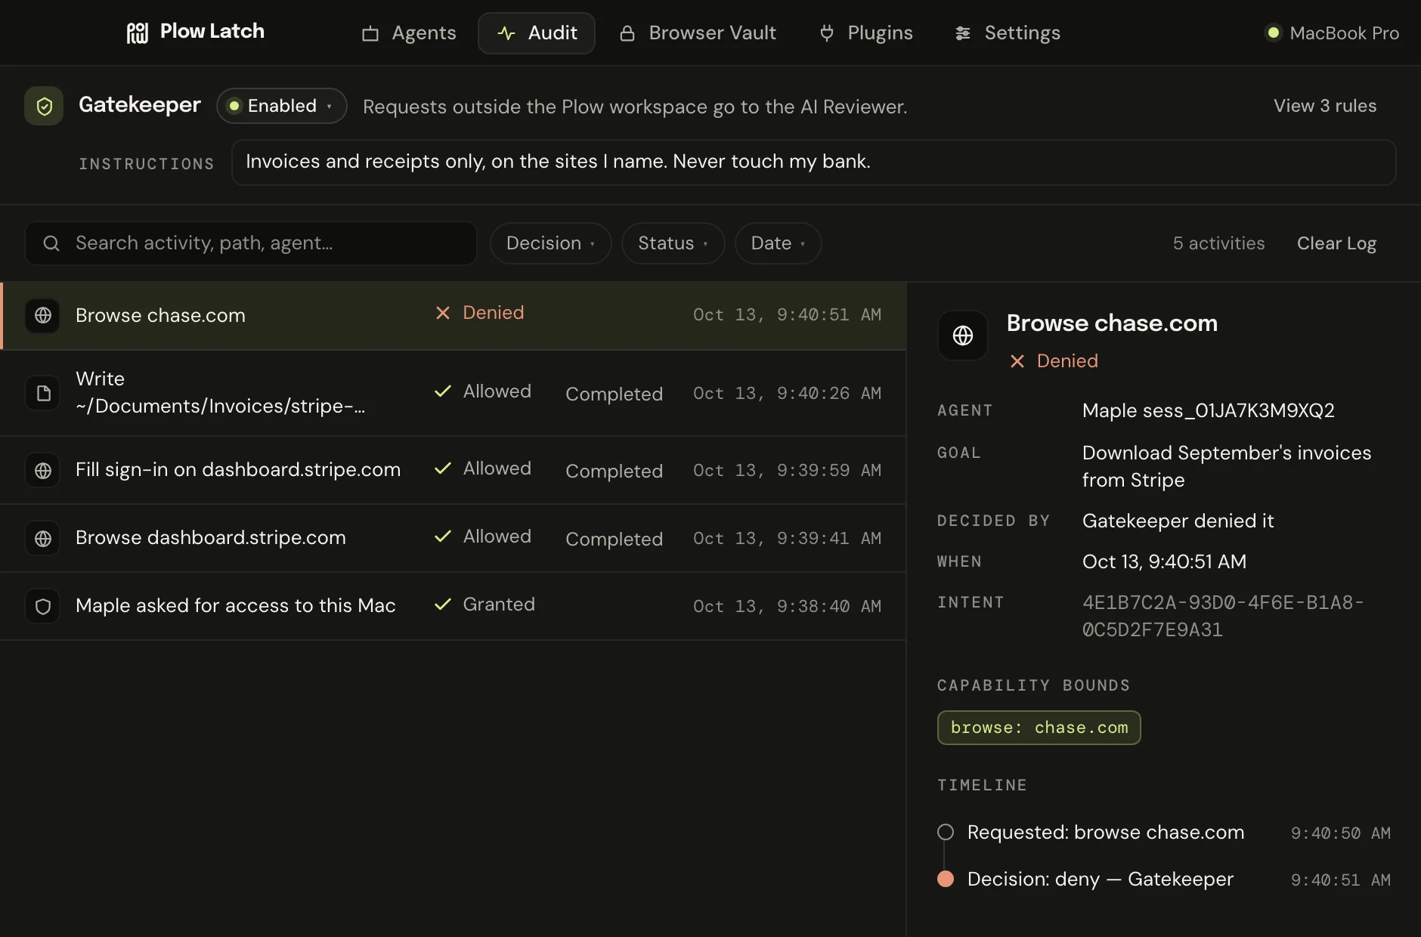The width and height of the screenshot is (1421, 937).
Task: Click timestamp Oct 13, 9:39:59 AM
Action: pos(787,470)
